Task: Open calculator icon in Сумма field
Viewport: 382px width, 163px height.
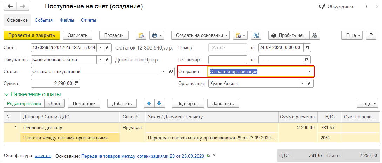Action: pos(76,83)
